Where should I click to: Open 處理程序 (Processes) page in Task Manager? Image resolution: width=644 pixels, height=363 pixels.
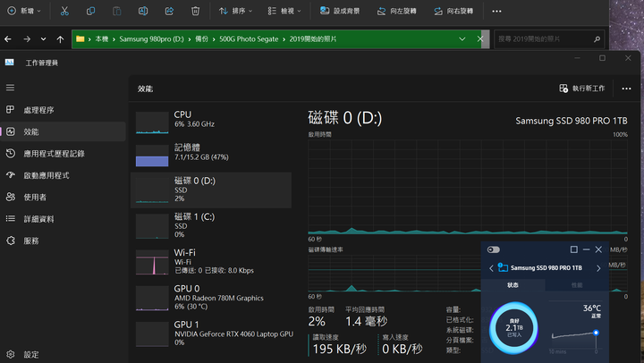click(63, 110)
